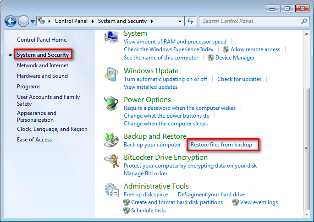Image resolution: width=314 pixels, height=222 pixels.
Task: Select System and Security in sidebar
Action: (x=43, y=54)
